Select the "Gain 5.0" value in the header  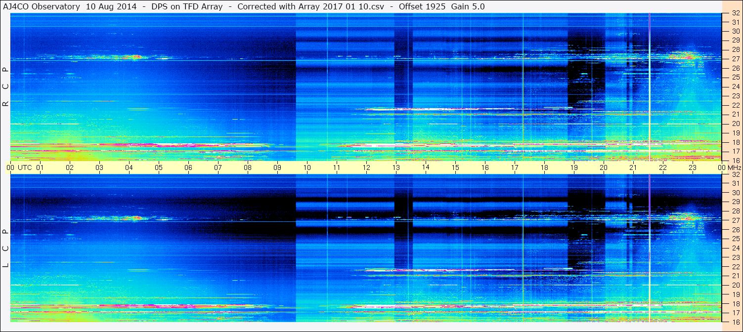click(x=468, y=6)
